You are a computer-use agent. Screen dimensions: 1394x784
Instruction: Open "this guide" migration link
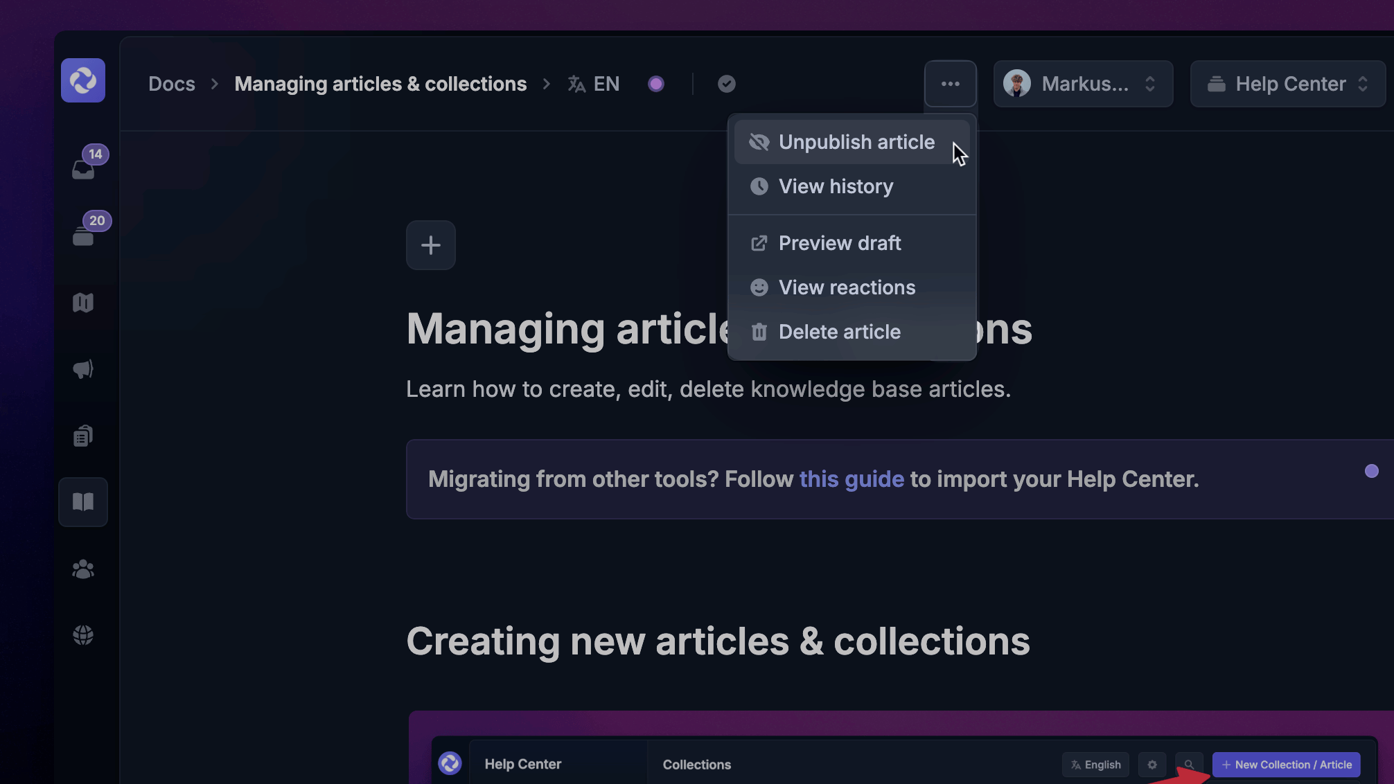[x=852, y=479]
